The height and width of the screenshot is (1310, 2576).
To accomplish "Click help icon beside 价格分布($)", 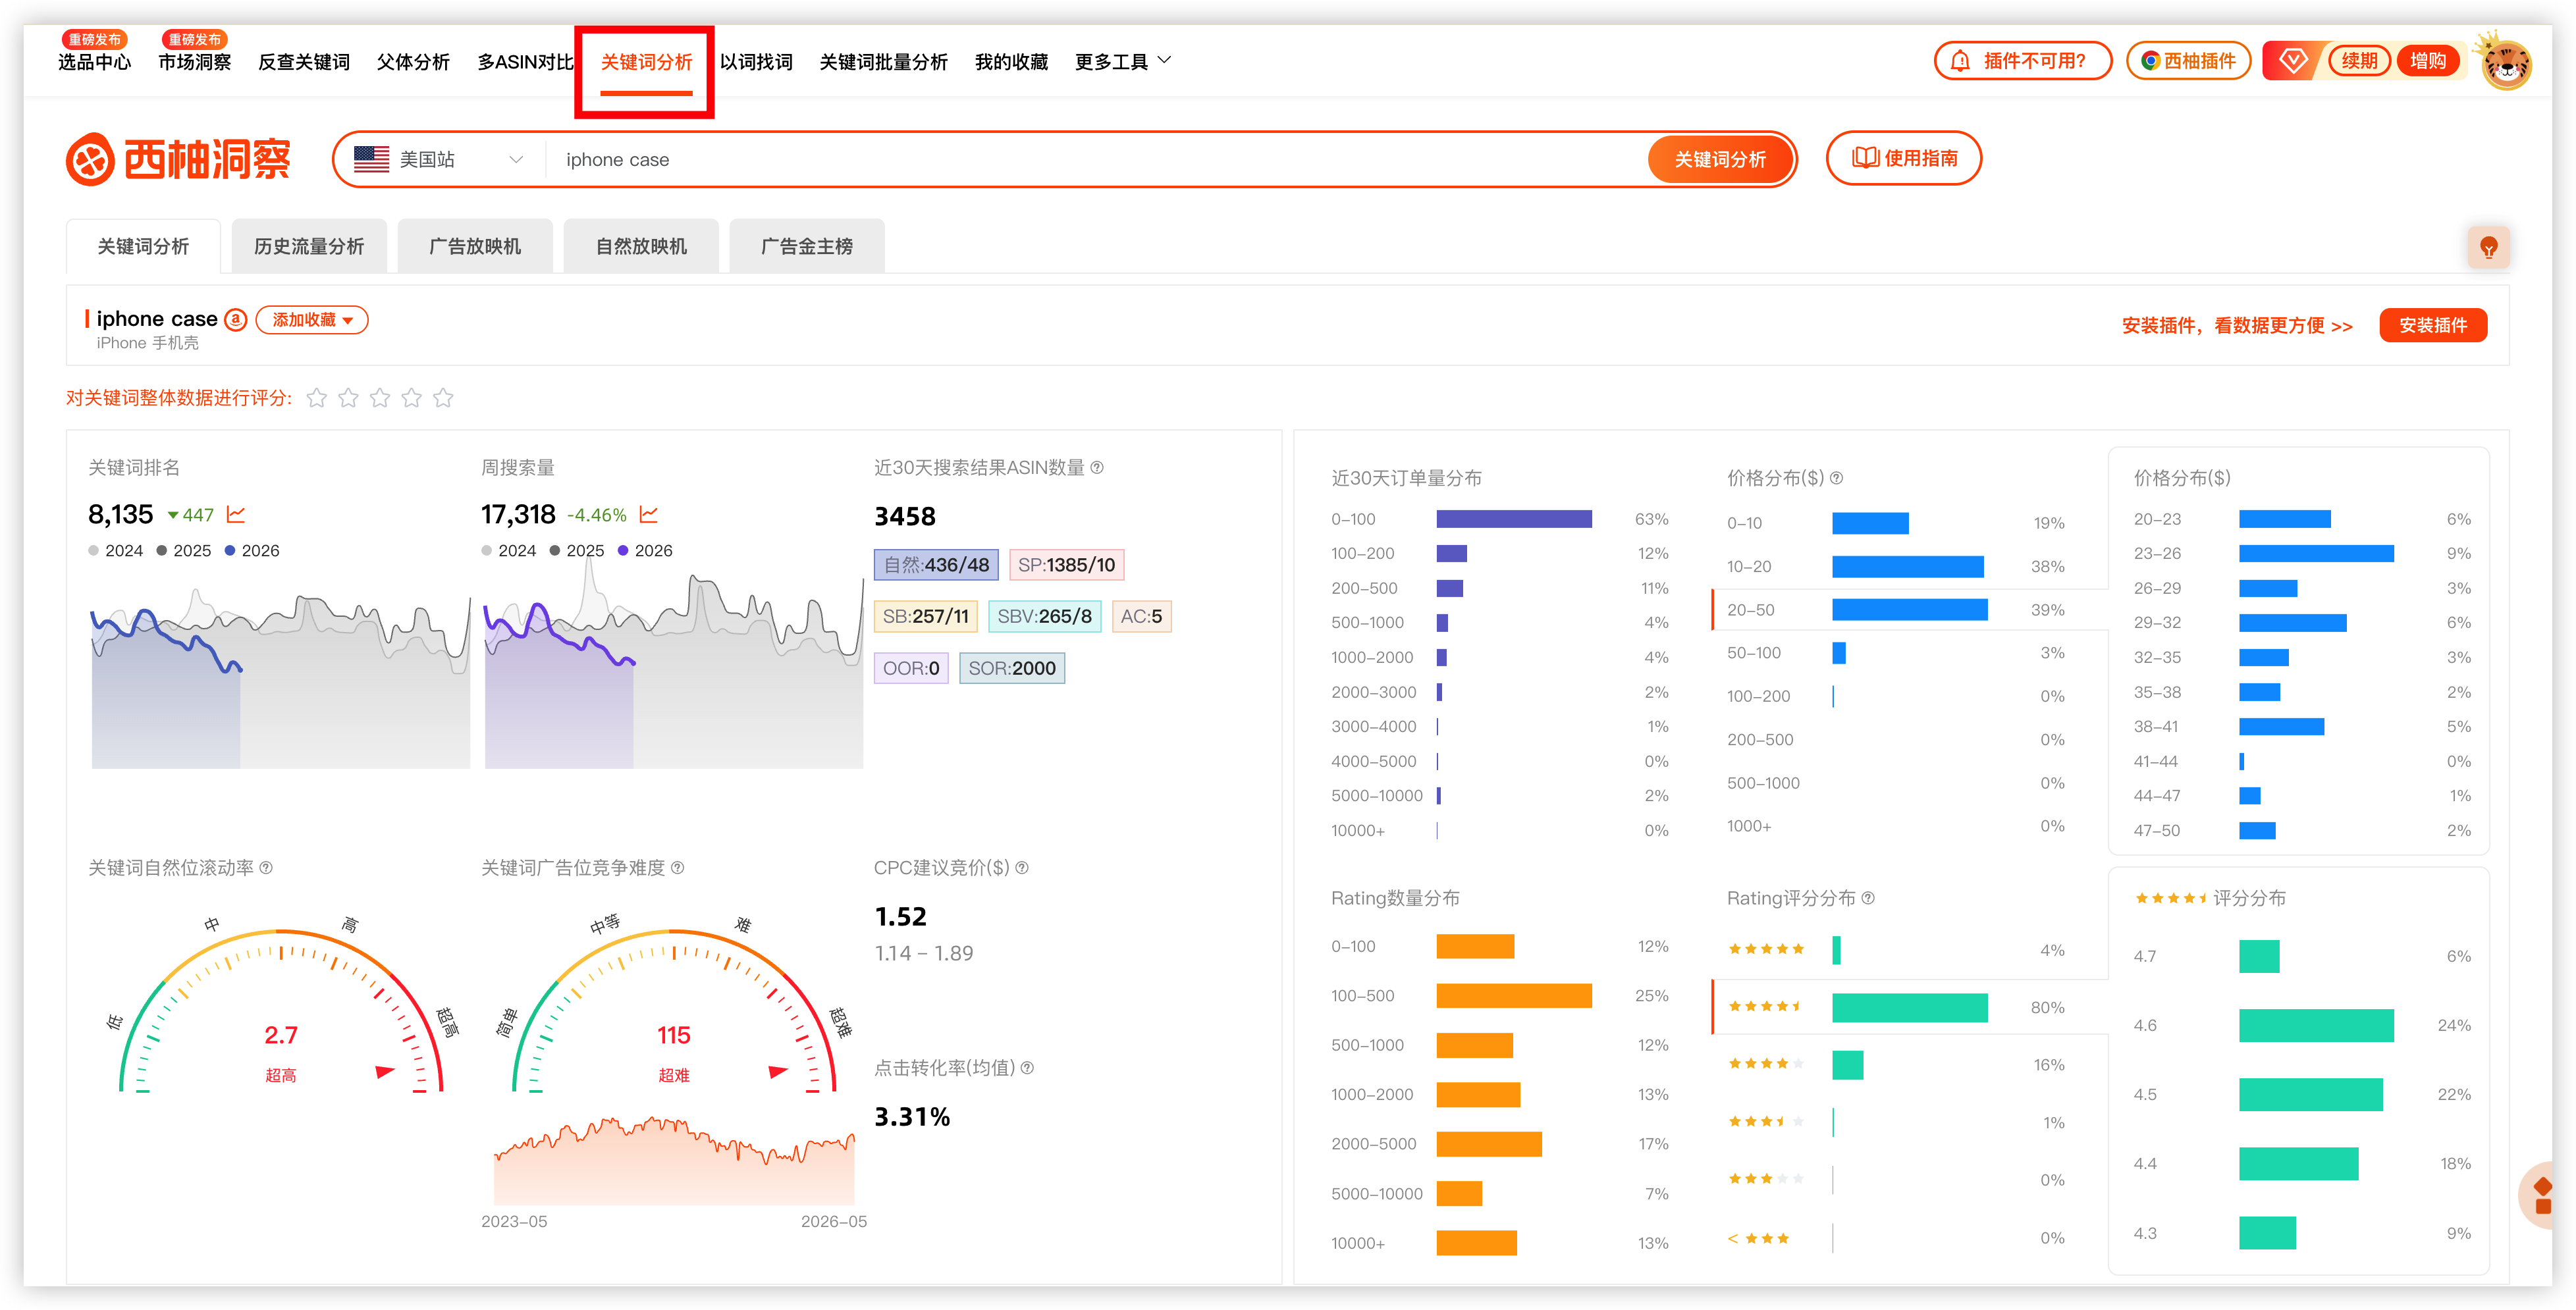I will 1836,478.
